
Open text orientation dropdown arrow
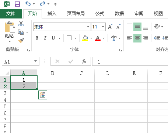162,27
